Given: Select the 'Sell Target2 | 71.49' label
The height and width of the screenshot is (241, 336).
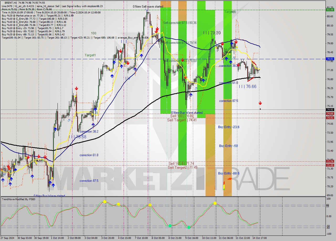Looking at the screenshot, I should (x=182, y=167).
